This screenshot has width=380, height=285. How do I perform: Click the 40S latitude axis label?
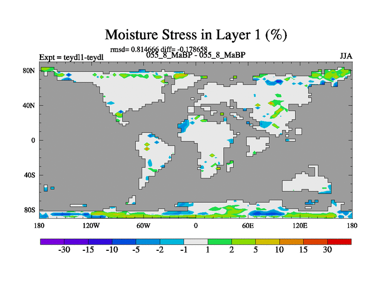(30, 175)
